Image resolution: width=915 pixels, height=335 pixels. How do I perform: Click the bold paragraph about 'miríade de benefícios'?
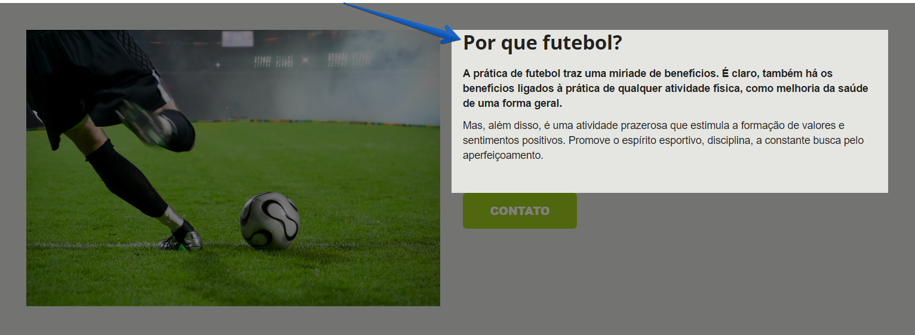[x=665, y=88]
